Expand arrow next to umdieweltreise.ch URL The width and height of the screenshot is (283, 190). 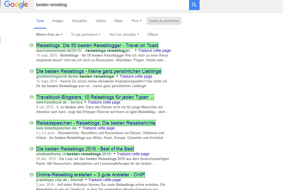pos(114,154)
